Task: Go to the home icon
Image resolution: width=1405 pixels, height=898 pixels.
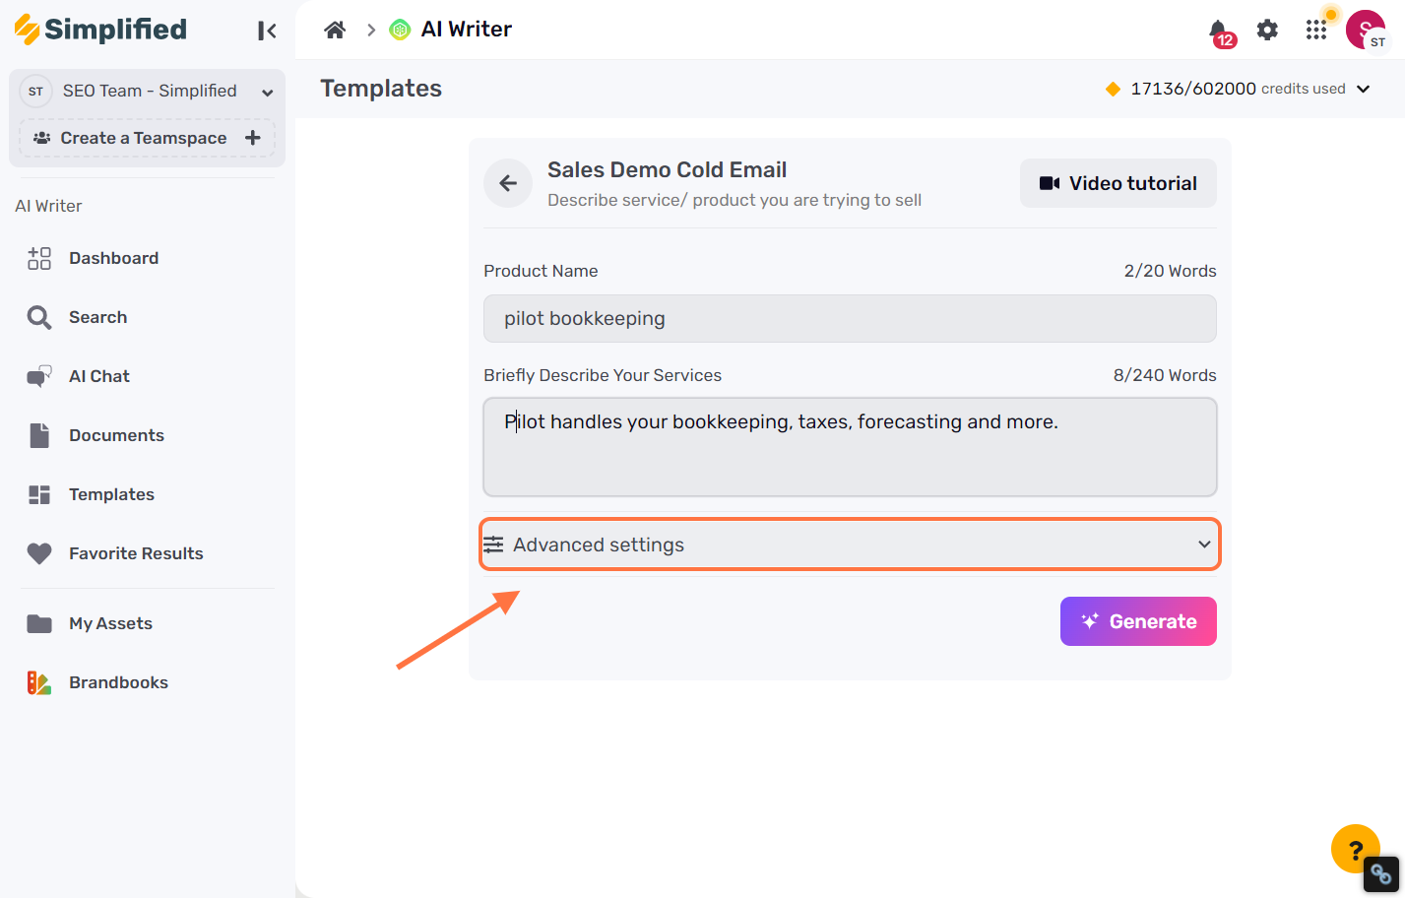Action: 335,30
